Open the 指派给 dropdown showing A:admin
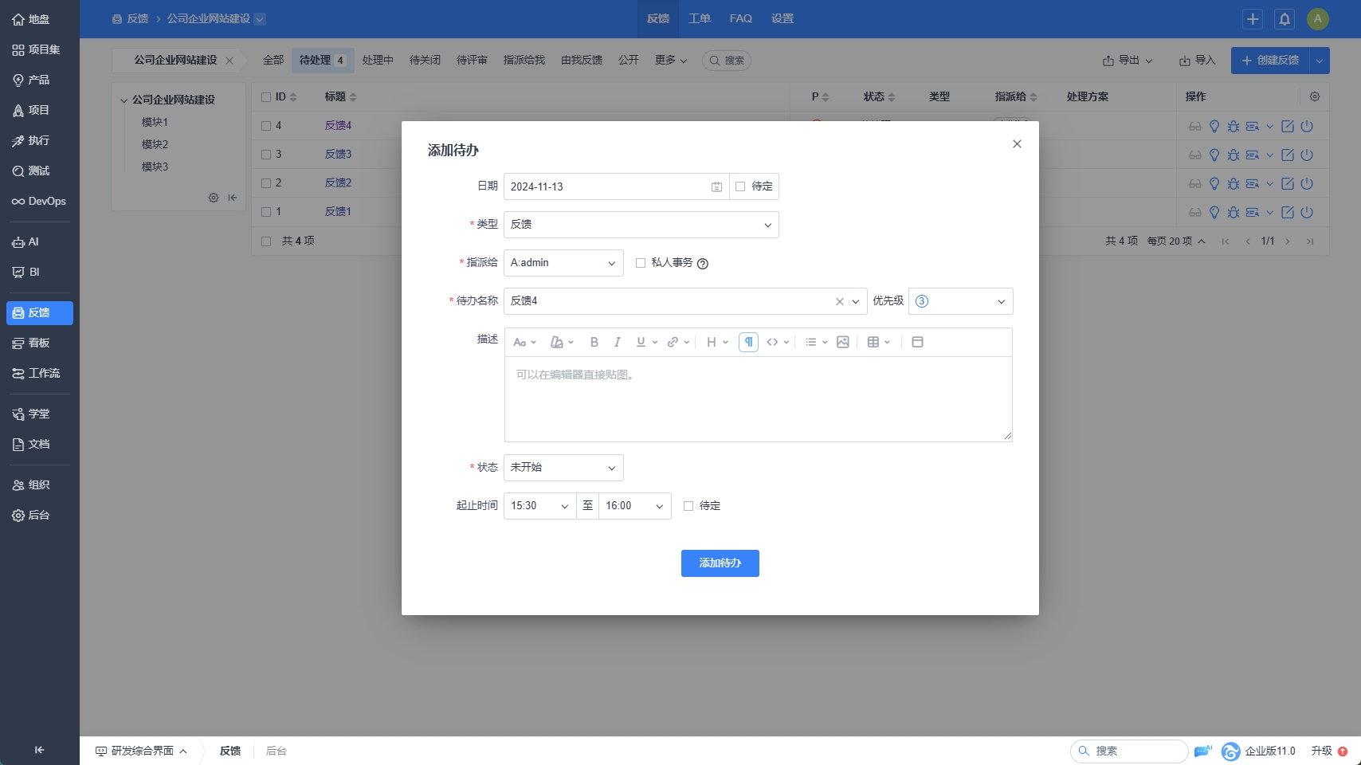1361x765 pixels. pos(563,263)
